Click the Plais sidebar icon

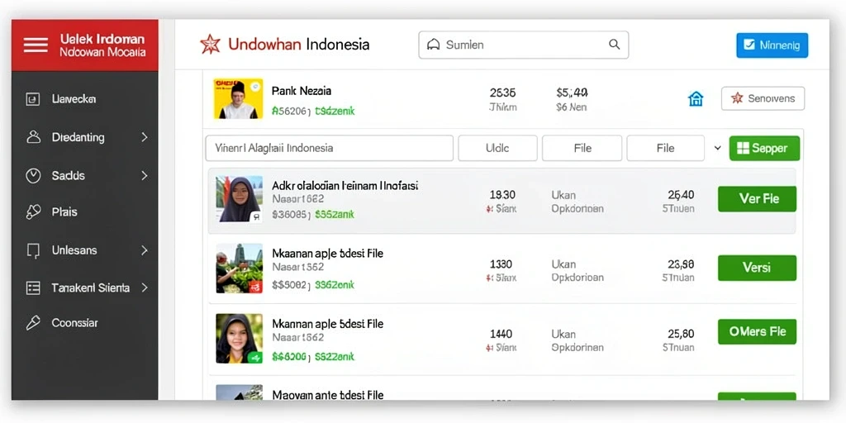(x=33, y=212)
